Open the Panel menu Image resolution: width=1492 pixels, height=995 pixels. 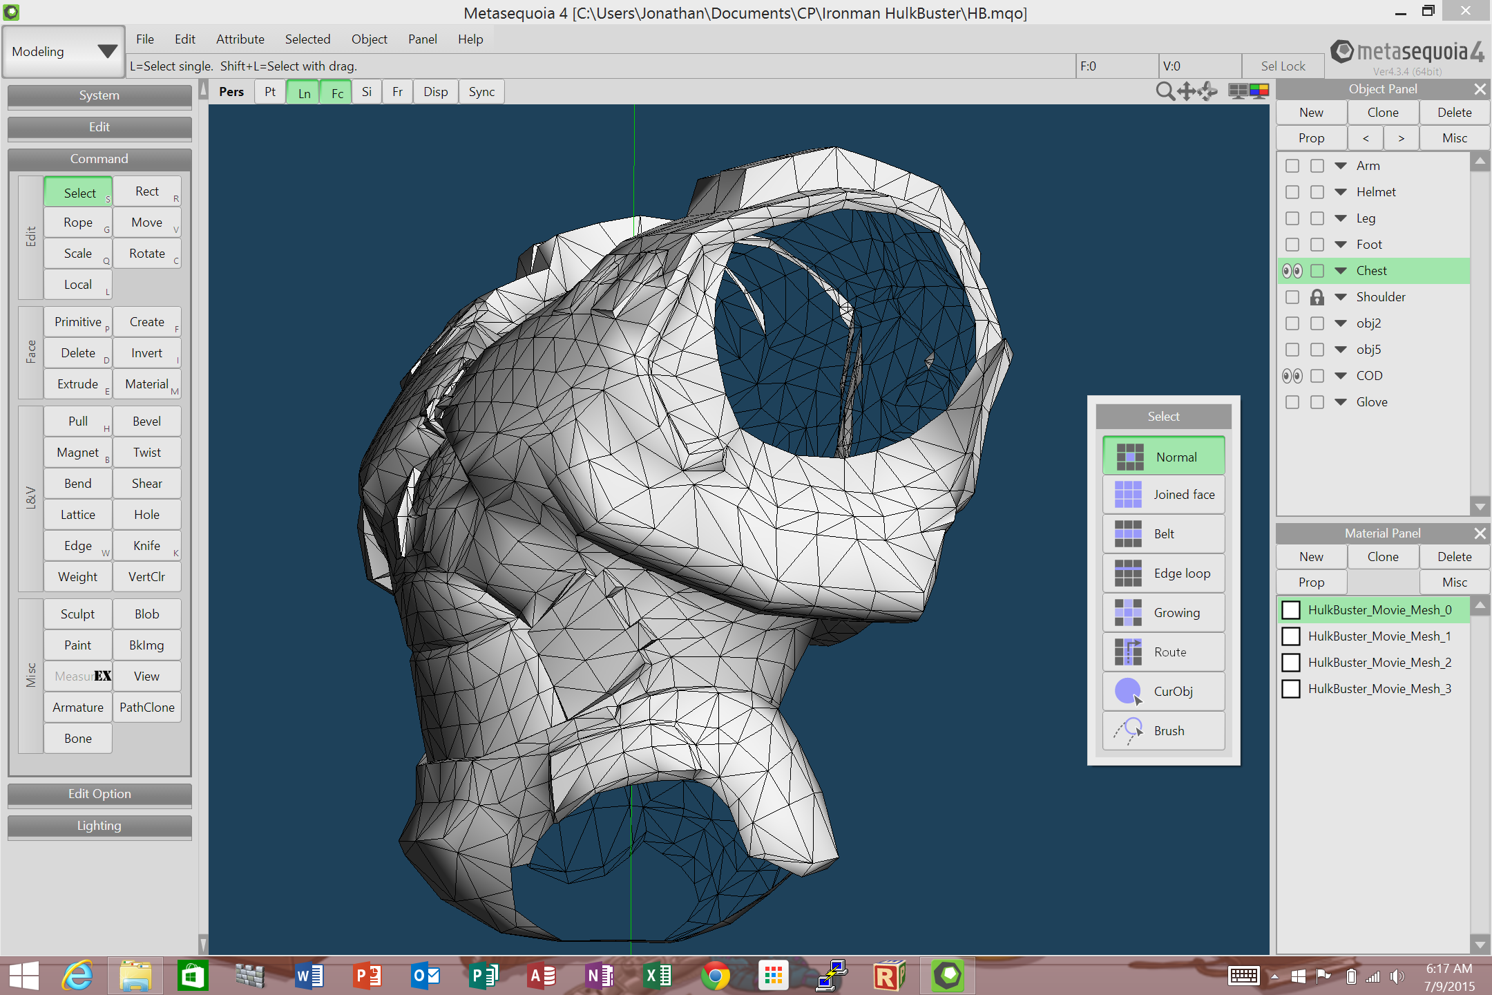423,39
